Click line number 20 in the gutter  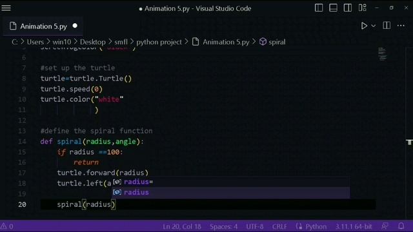tap(23, 204)
